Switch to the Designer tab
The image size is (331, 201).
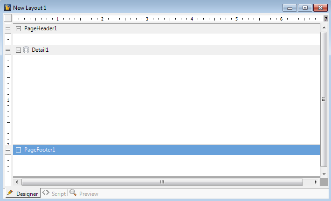click(23, 193)
